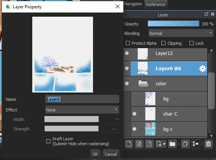Click the effect Width slider
This screenshot has height=160, width=216.
tap(71, 119)
